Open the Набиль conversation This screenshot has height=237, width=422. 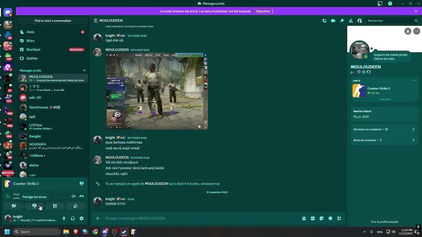pyautogui.click(x=53, y=155)
